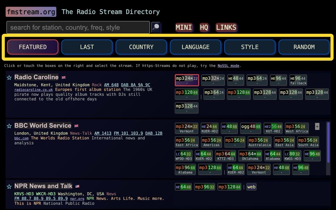Image resolution: width=336 pixels, height=210 pixels.
Task: Open the NPR web player box
Action: [x=251, y=187]
